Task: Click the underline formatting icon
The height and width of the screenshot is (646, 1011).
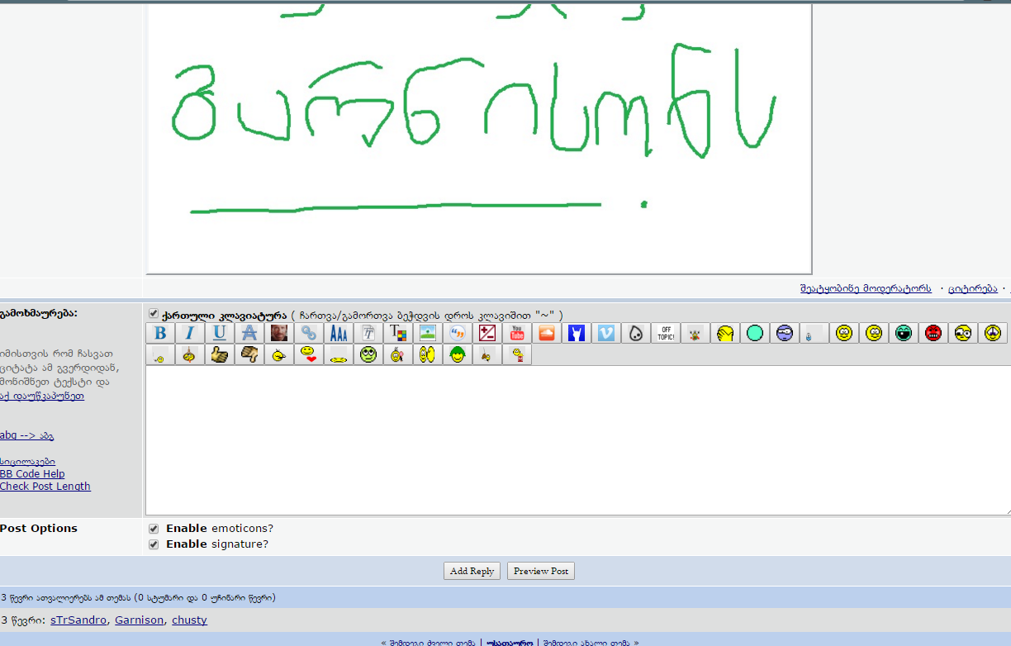Action: (220, 333)
